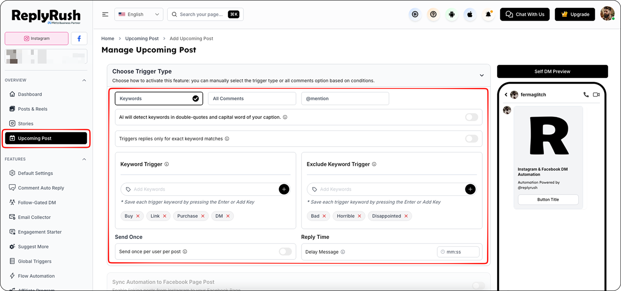The width and height of the screenshot is (621, 291).
Task: Enable Send once per user per post toggle
Action: pyautogui.click(x=285, y=252)
